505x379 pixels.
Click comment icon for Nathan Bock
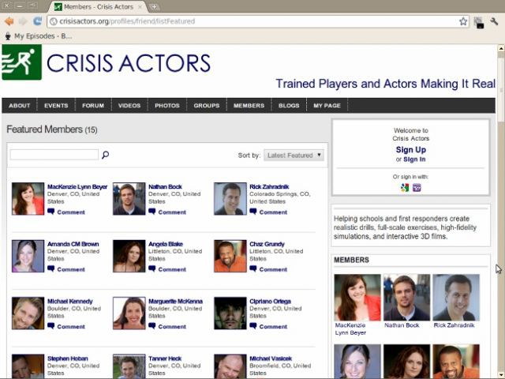[x=152, y=212]
